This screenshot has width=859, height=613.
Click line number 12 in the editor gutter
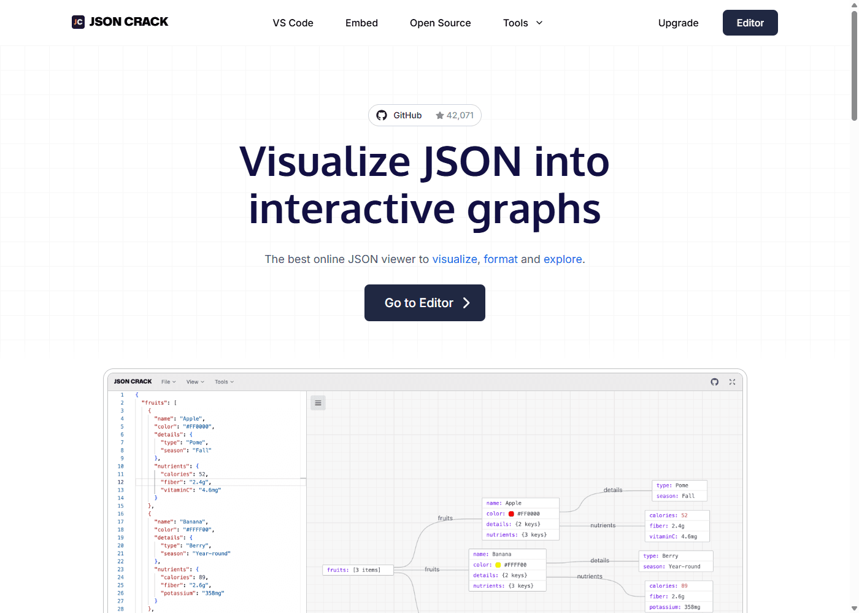(x=121, y=482)
